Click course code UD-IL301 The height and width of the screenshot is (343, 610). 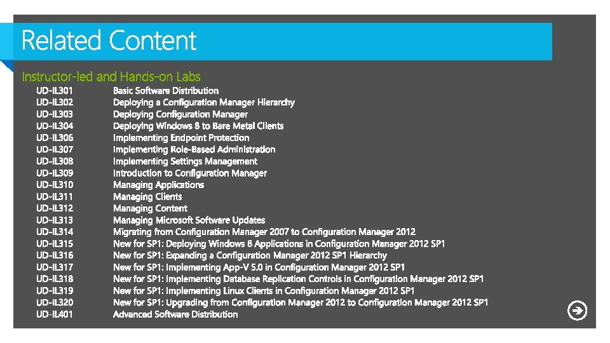(55, 91)
